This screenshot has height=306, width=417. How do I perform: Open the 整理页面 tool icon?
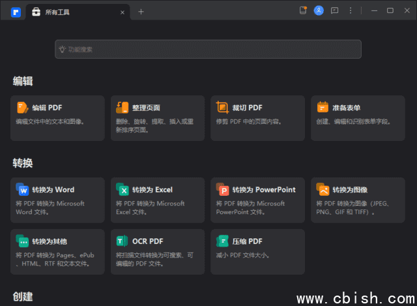pyautogui.click(x=122, y=108)
